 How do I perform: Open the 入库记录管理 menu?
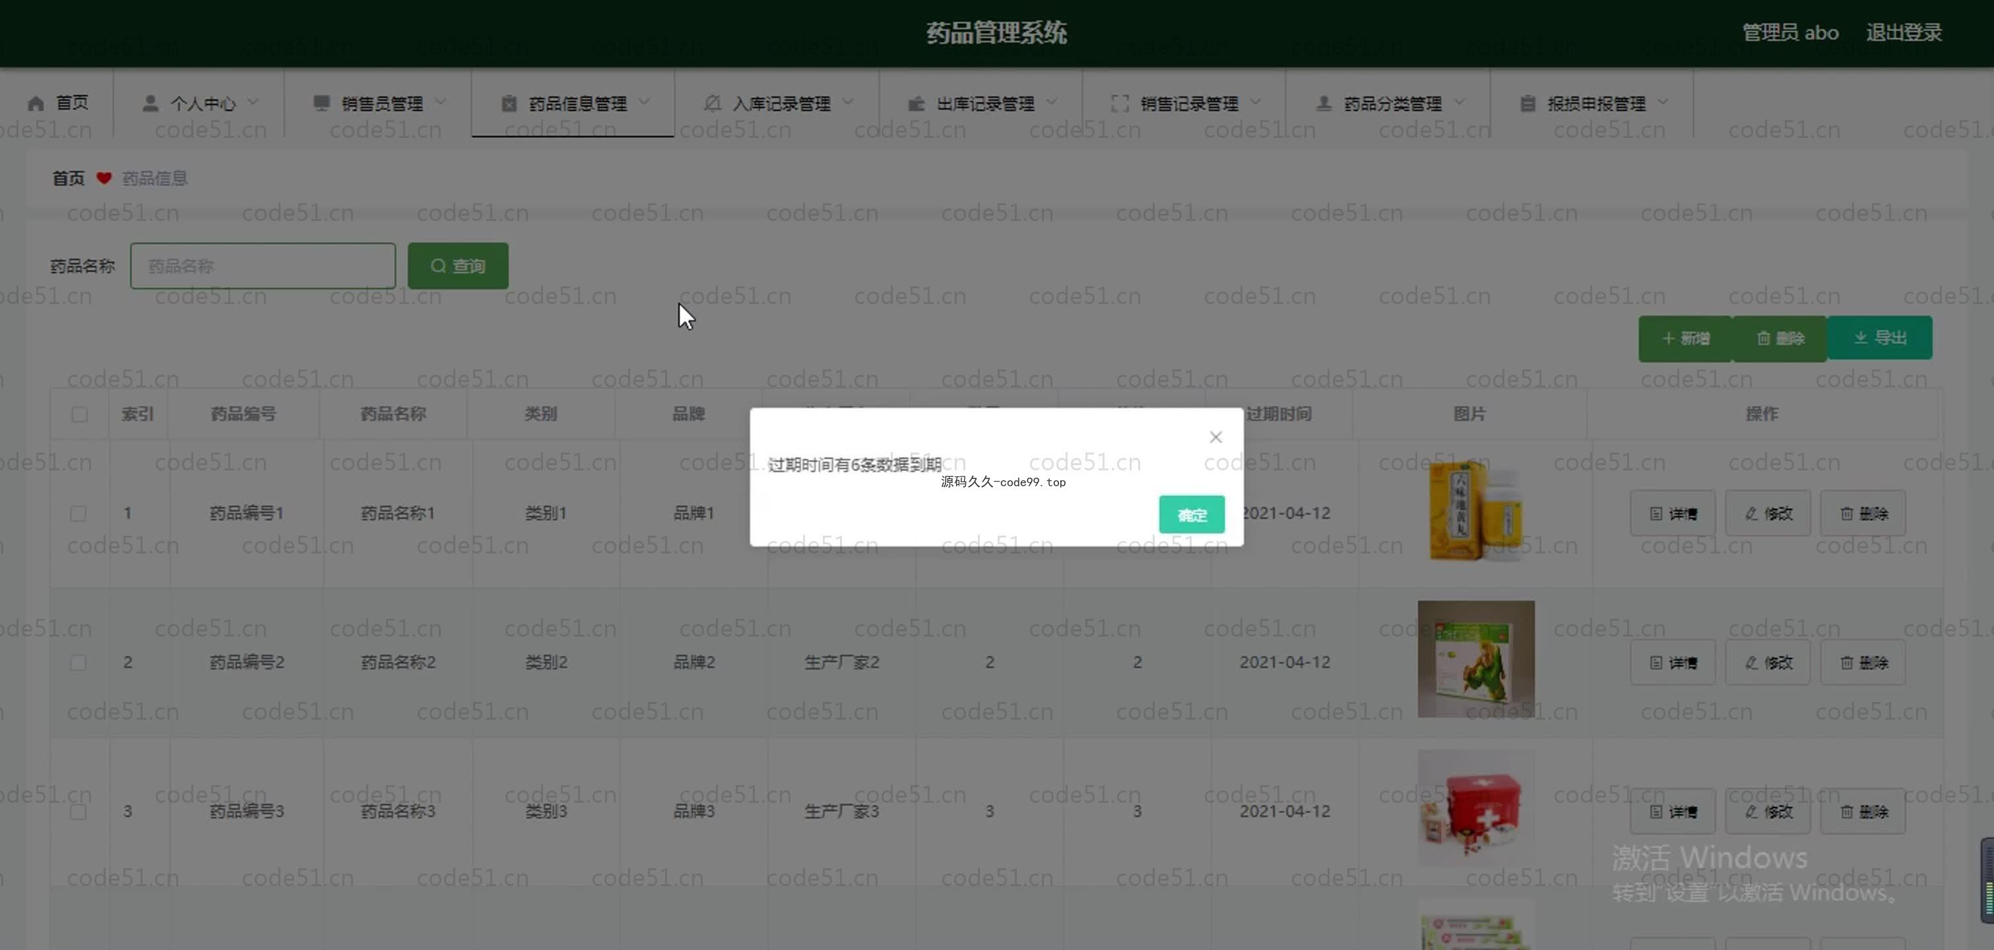pyautogui.click(x=777, y=103)
